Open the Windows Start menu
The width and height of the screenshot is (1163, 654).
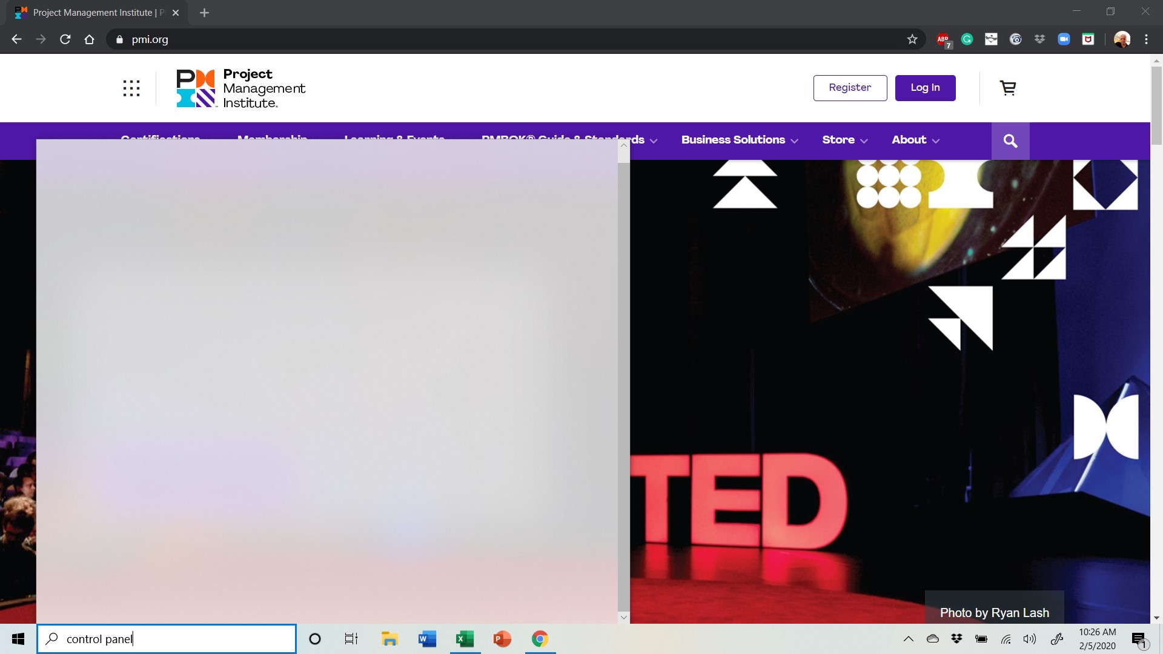tap(18, 639)
